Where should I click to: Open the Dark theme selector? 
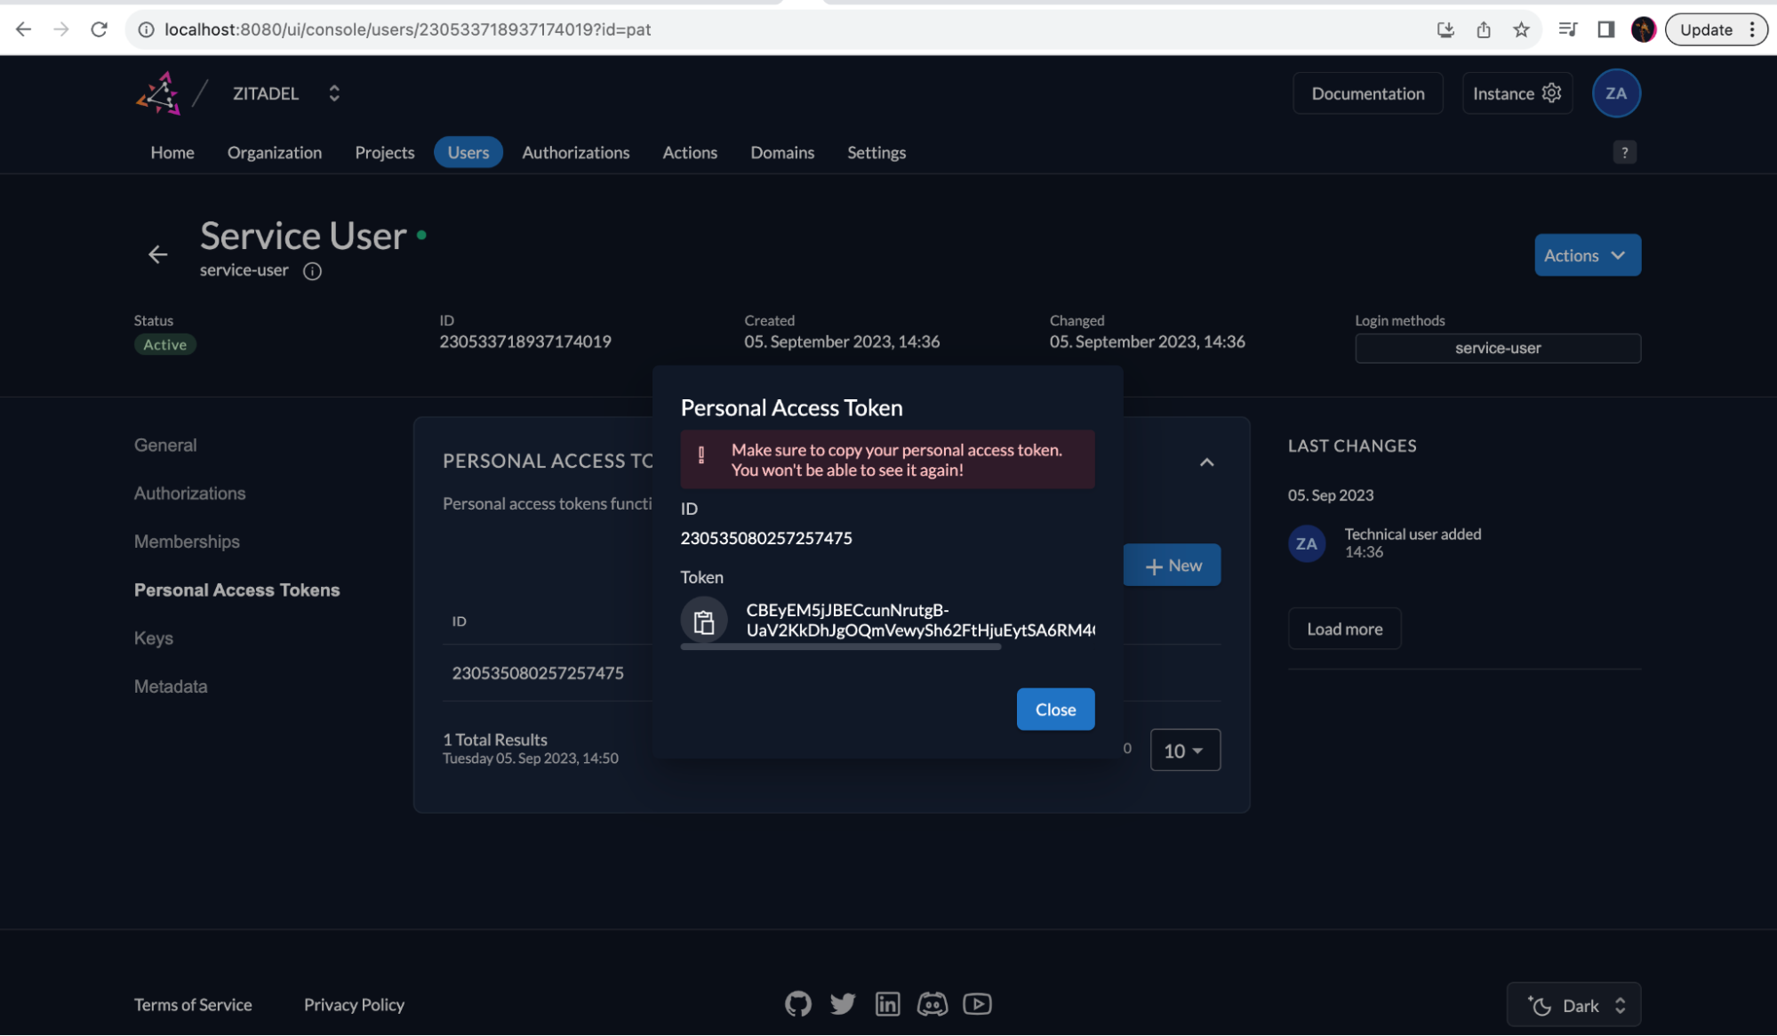click(x=1573, y=1005)
